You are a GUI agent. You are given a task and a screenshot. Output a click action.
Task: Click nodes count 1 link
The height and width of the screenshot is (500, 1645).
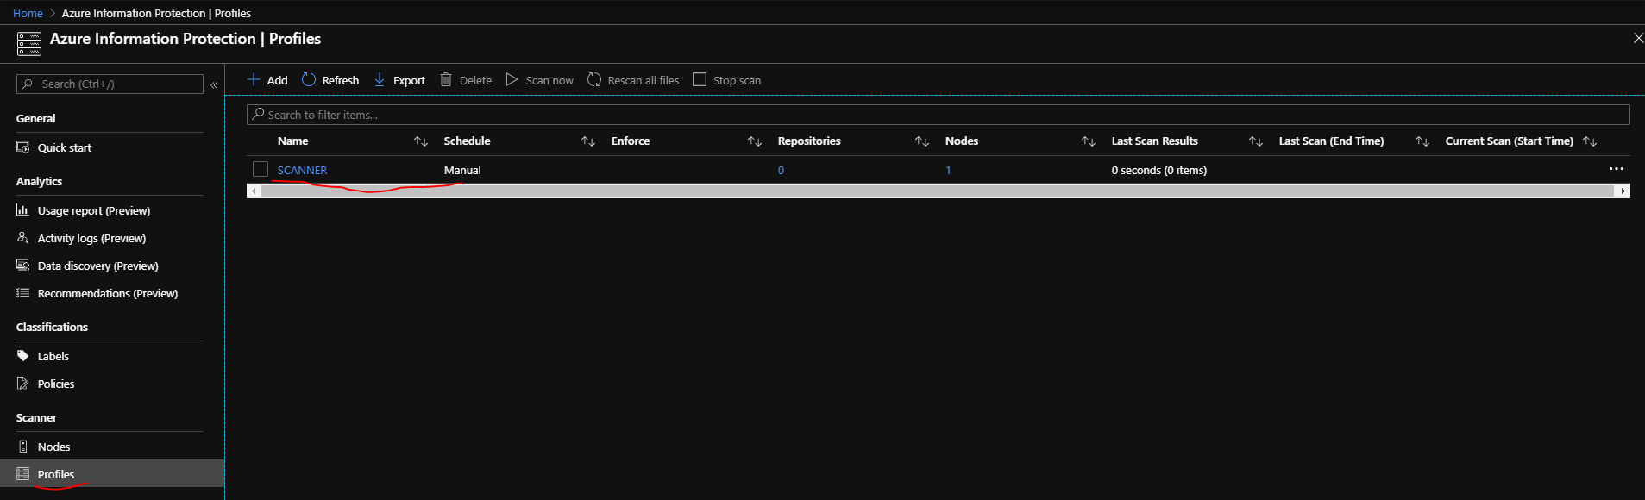tap(948, 170)
